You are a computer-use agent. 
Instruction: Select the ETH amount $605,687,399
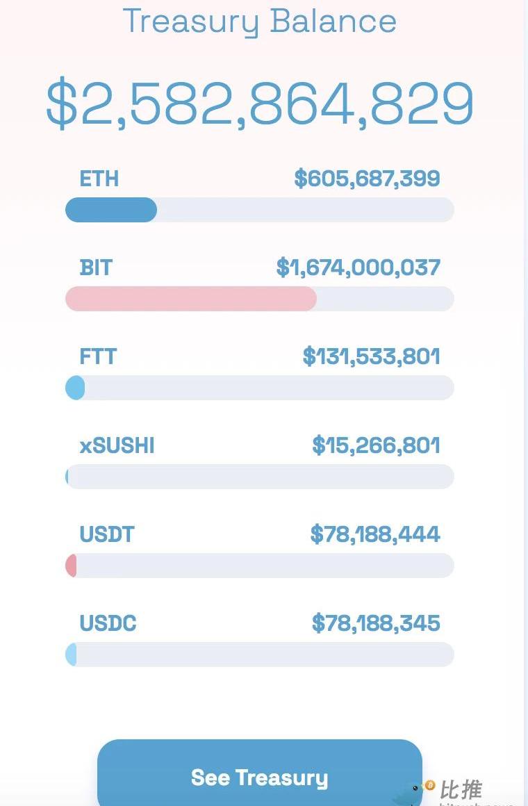(x=367, y=179)
